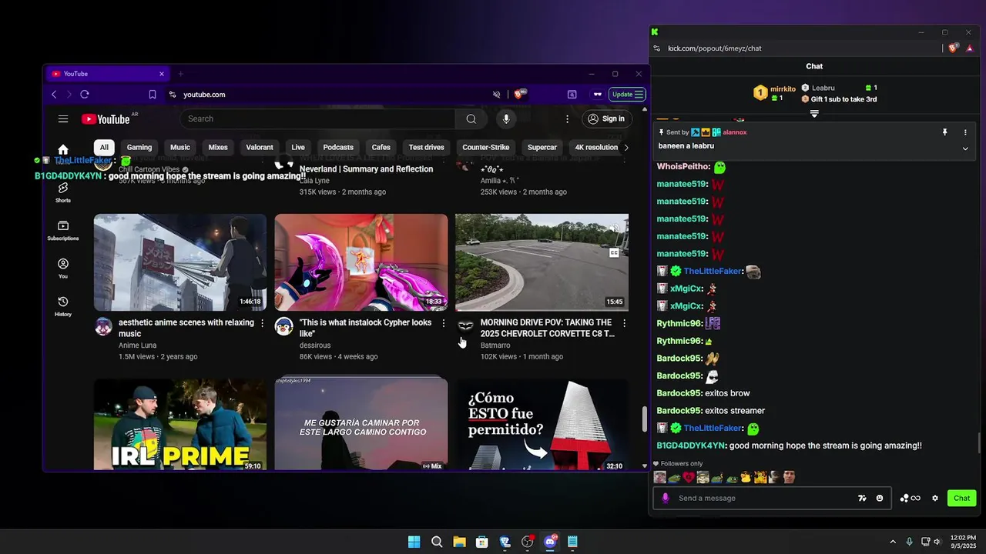Open Kick chat settings gear
The image size is (986, 554).
[935, 498]
